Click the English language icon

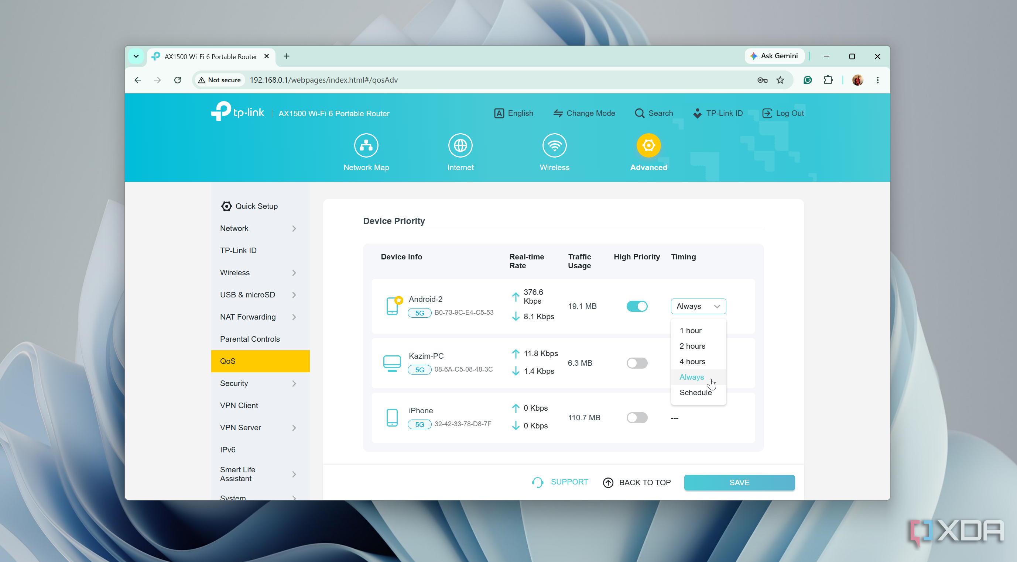tap(499, 113)
